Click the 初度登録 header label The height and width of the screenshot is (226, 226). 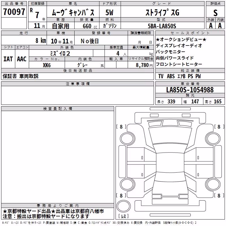pos(38,3)
